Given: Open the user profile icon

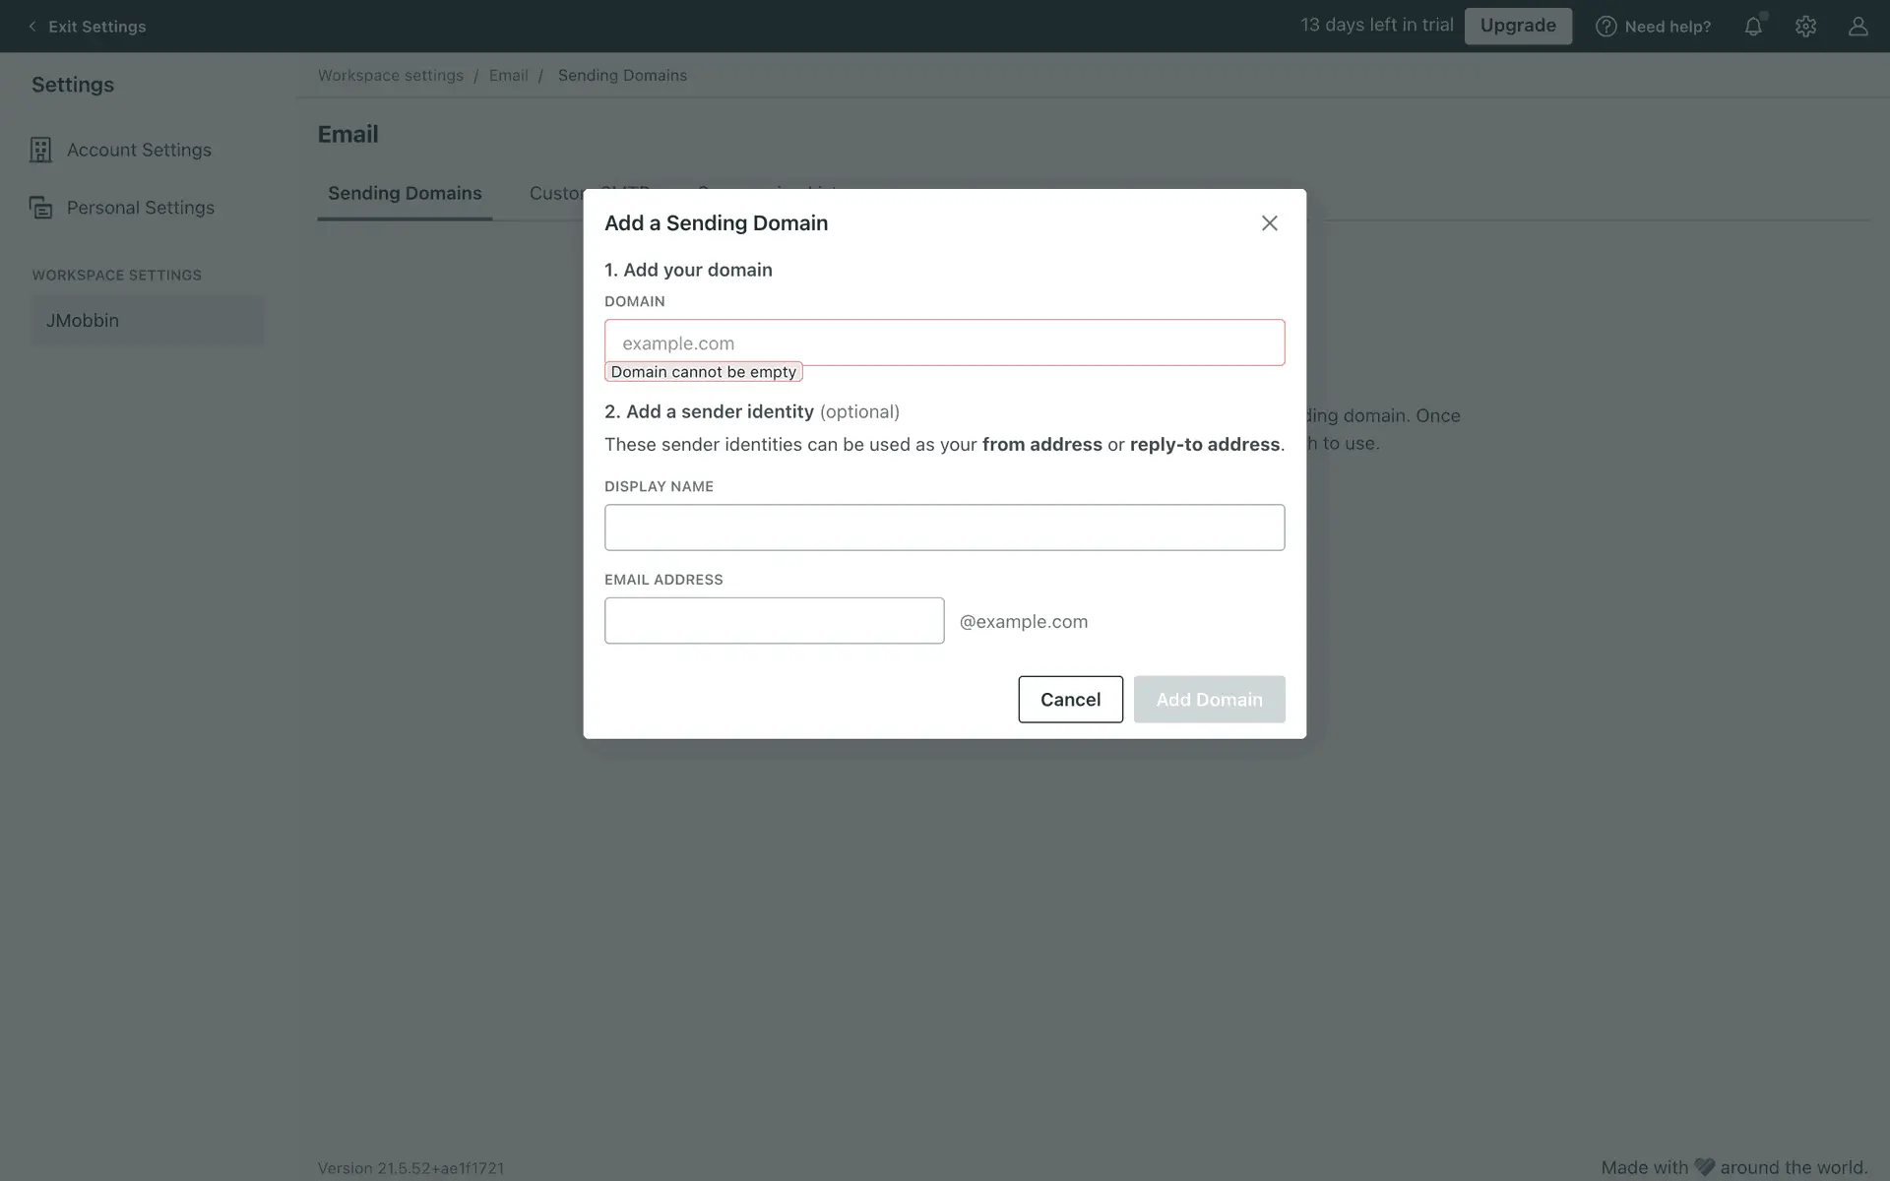Looking at the screenshot, I should pyautogui.click(x=1858, y=27).
